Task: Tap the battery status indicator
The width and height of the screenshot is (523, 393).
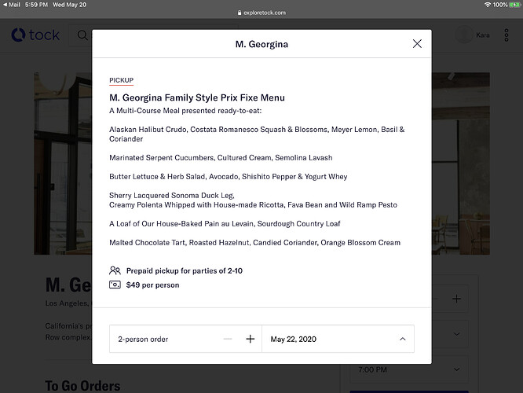Action: coord(514,5)
